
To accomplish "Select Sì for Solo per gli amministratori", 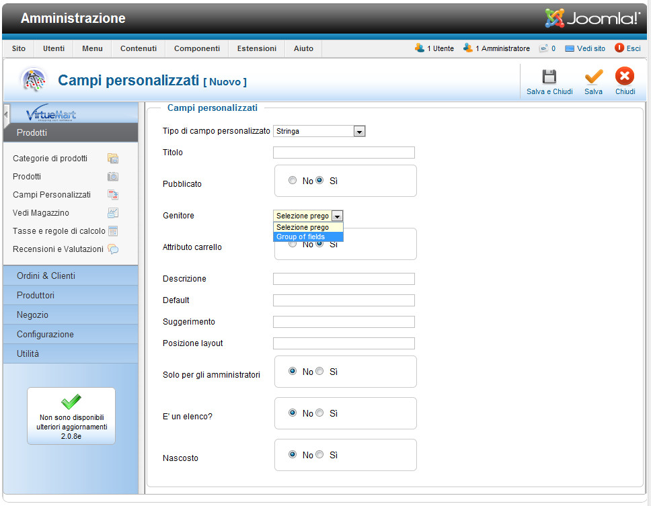I will [319, 371].
